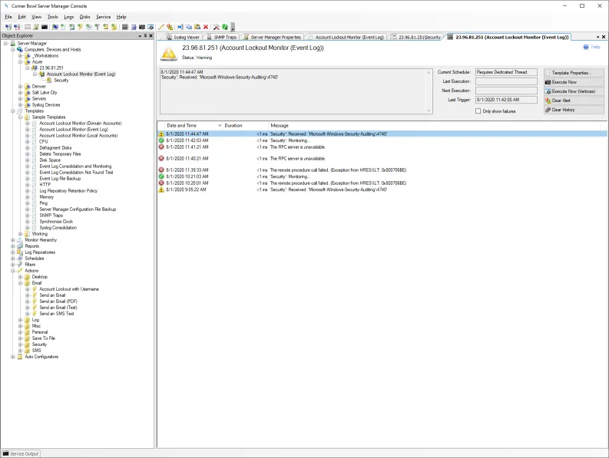Expand the Log Repositories node

(13, 252)
